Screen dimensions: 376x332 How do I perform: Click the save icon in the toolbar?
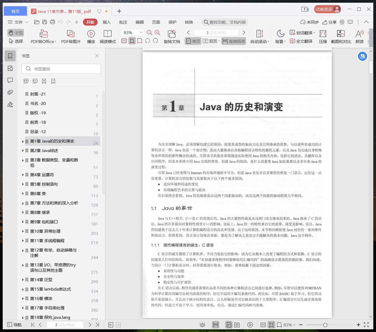pos(45,22)
